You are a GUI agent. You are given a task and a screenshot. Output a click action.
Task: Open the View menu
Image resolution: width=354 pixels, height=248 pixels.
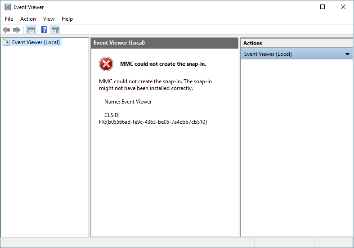point(49,19)
